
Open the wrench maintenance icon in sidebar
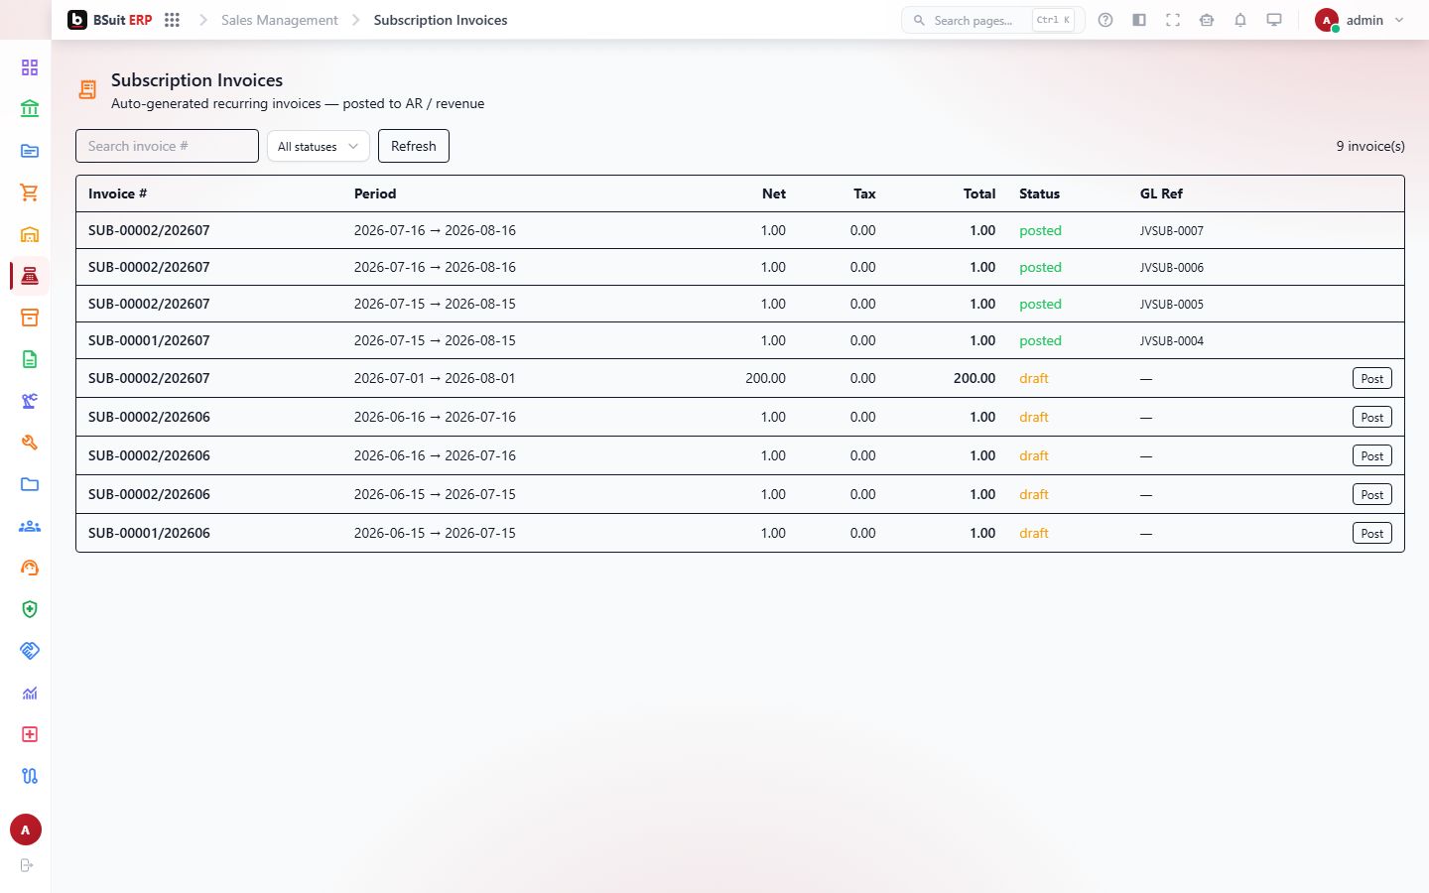click(x=30, y=443)
